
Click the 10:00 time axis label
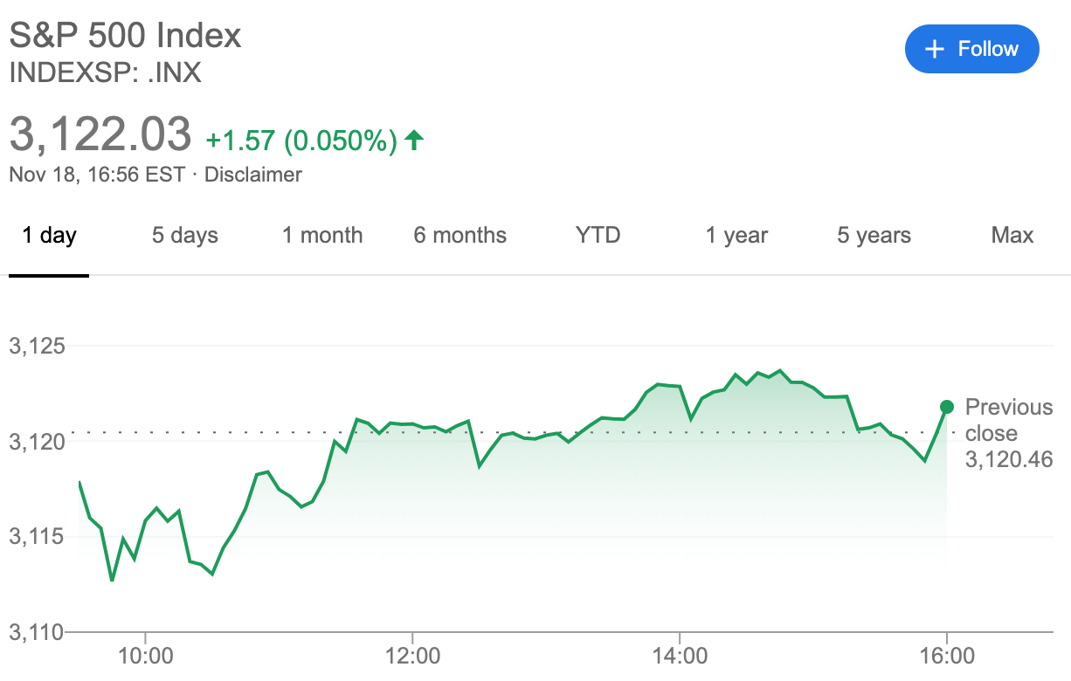coord(145,654)
